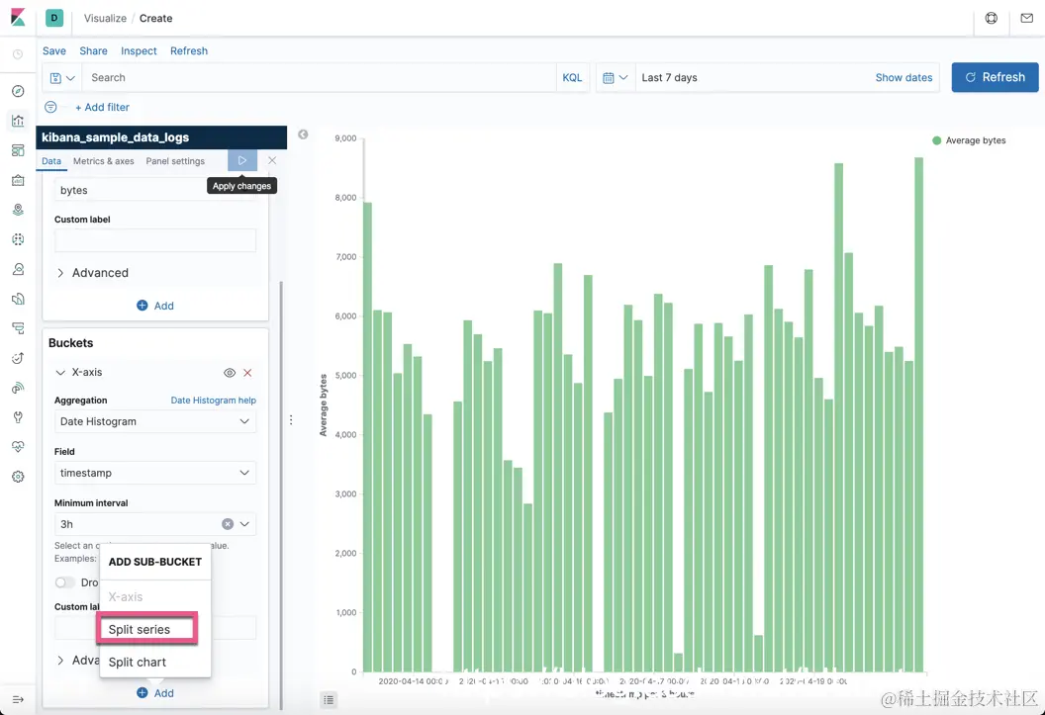Click Apply changes play button
Image resolution: width=1045 pixels, height=715 pixels.
(x=241, y=160)
